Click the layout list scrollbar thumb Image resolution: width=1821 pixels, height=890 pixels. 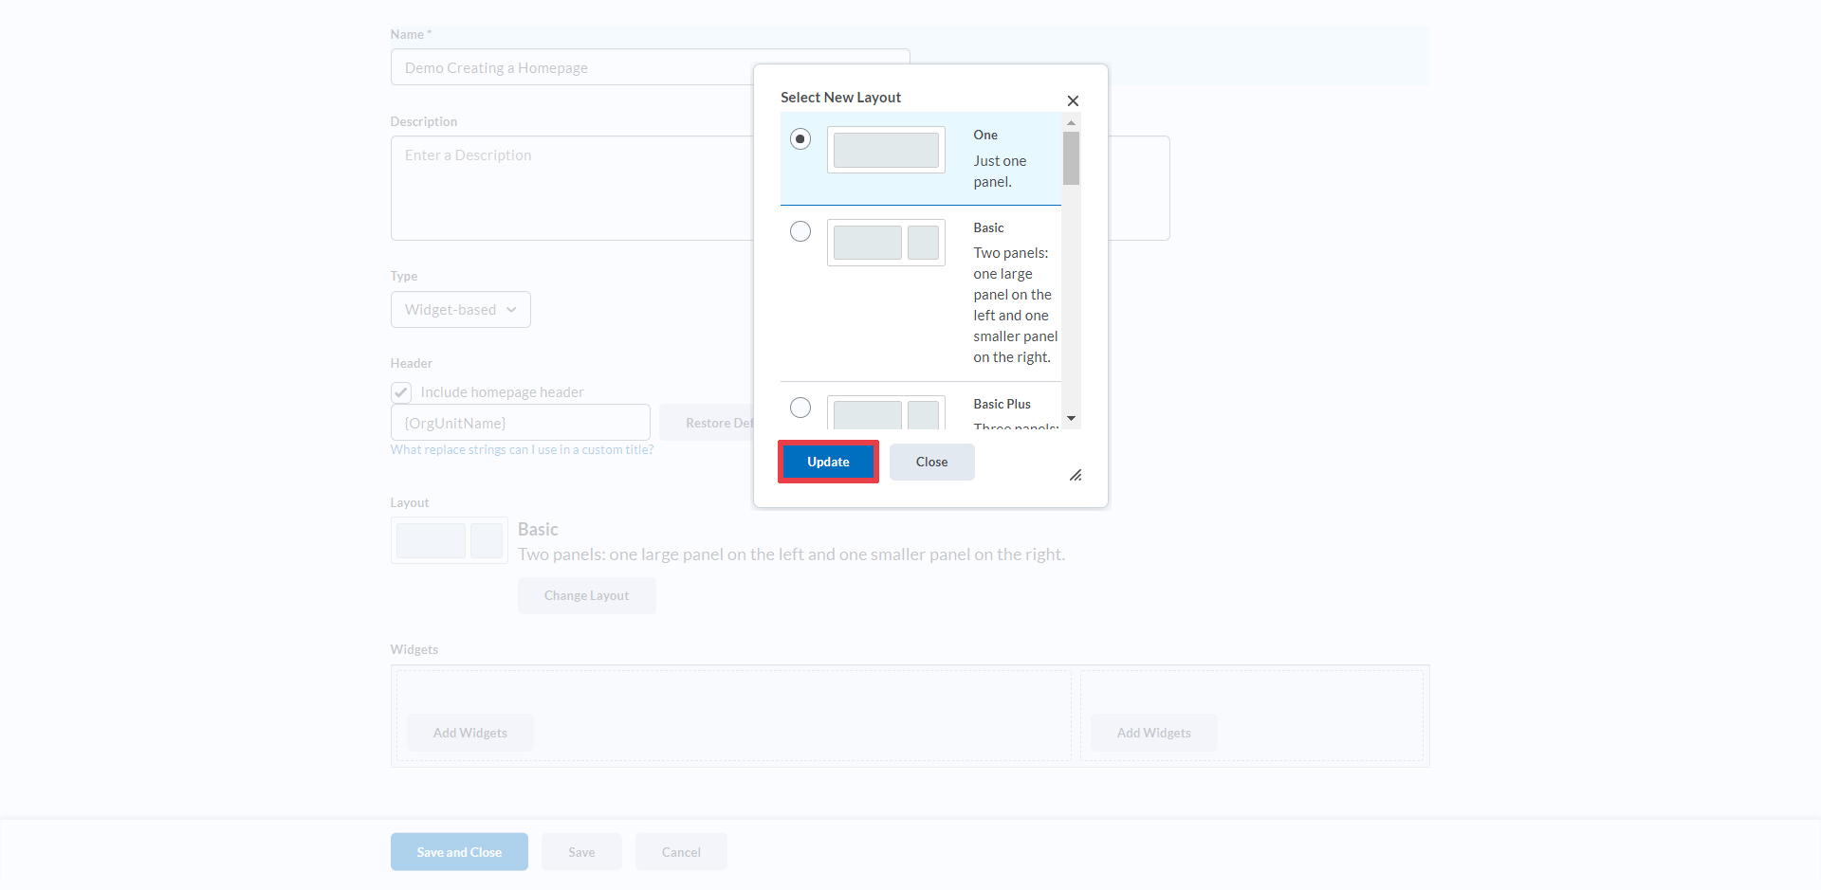coord(1071,158)
